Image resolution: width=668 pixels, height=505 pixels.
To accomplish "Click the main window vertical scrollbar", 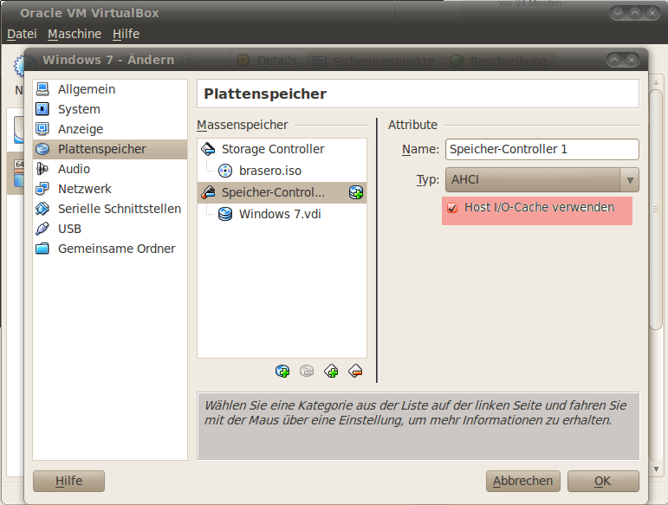I will point(656,209).
